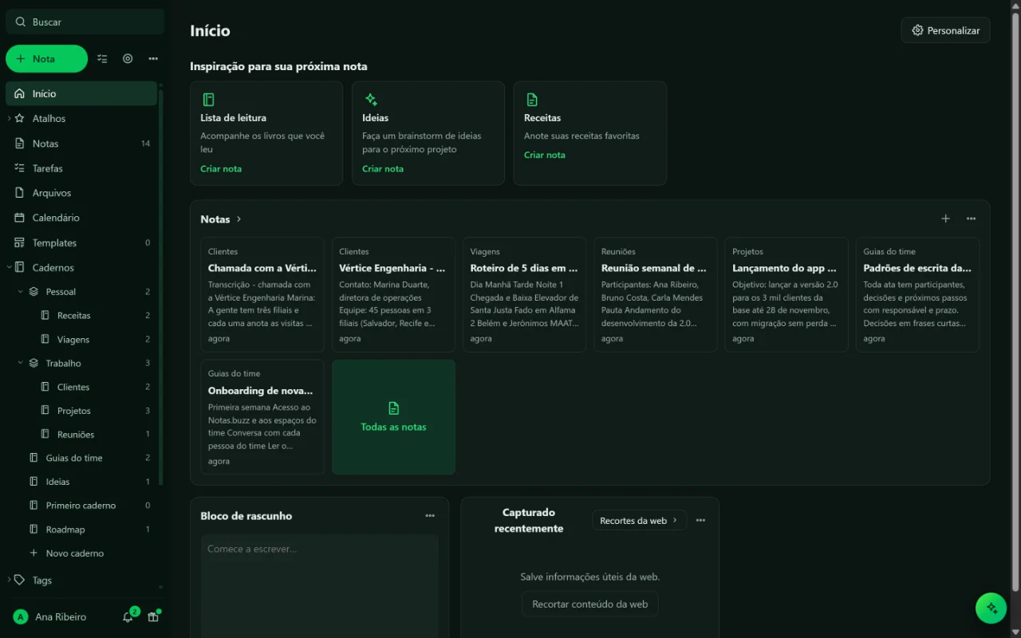Click the gift icon in the bottom bar

[x=153, y=616]
